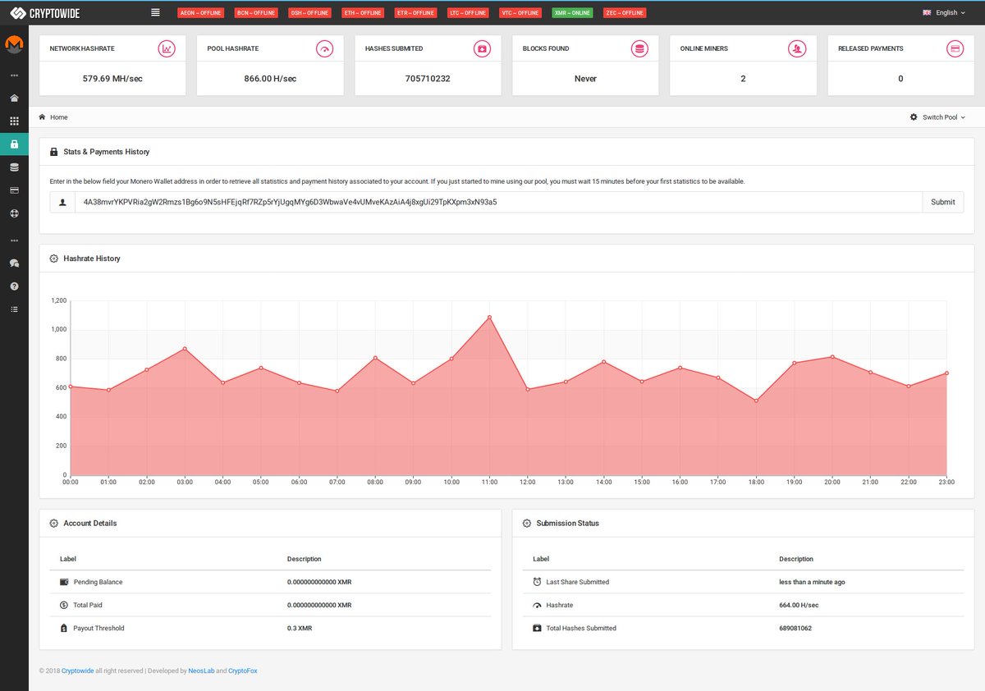Select the ETH offline pool badge
This screenshot has height=691, width=985.
click(x=363, y=13)
